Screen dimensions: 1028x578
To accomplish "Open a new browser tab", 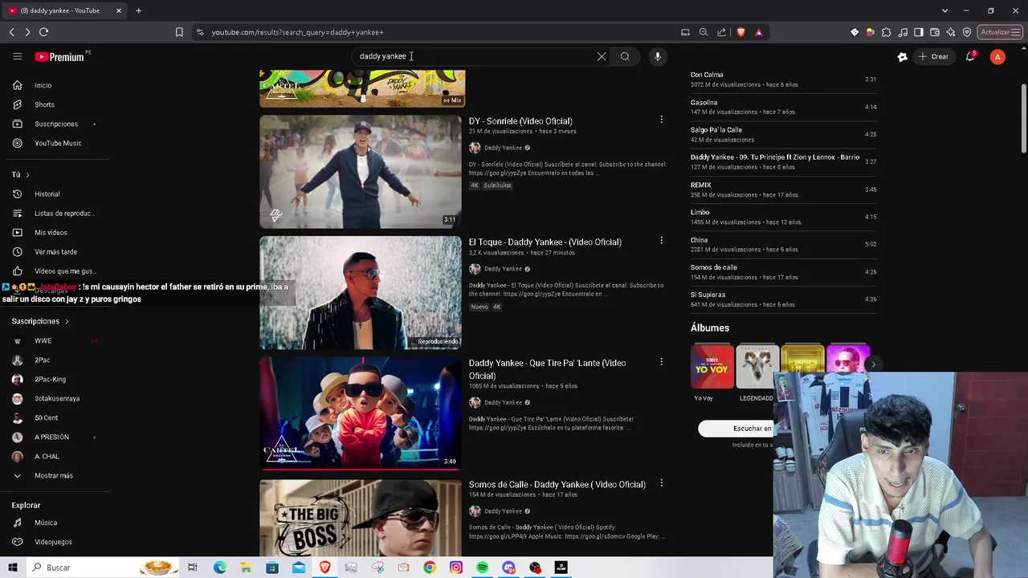I will point(138,10).
